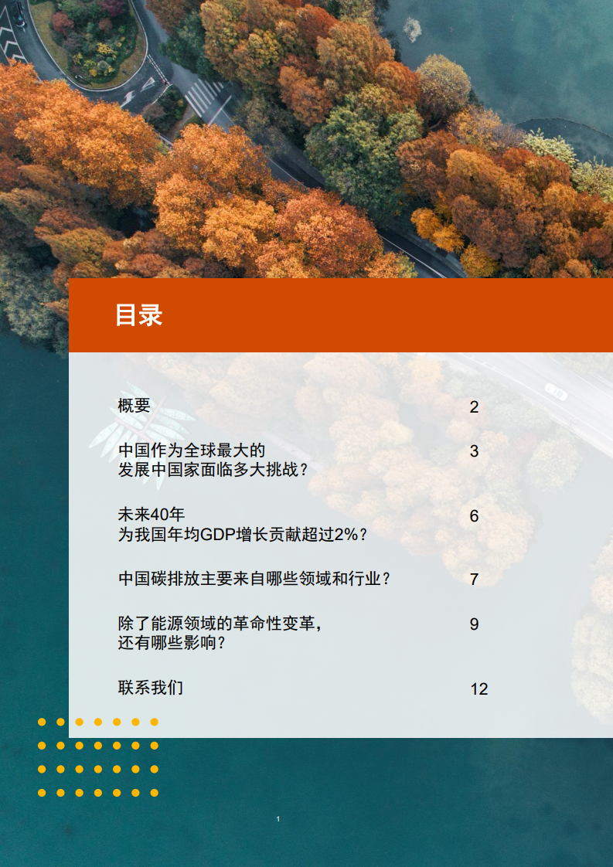
Task: Click the 目录 heading
Action: point(138,315)
